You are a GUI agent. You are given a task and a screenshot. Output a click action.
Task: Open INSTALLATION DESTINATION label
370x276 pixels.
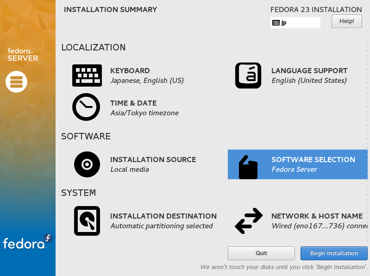click(163, 216)
